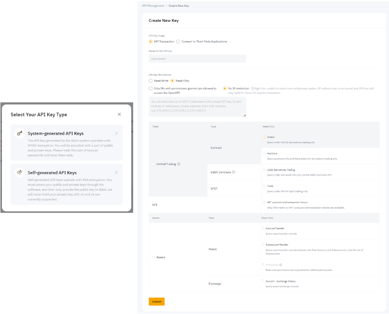This screenshot has height=314, width=389.
Task: Click the USDC Contracts info icon
Action: tap(233, 172)
